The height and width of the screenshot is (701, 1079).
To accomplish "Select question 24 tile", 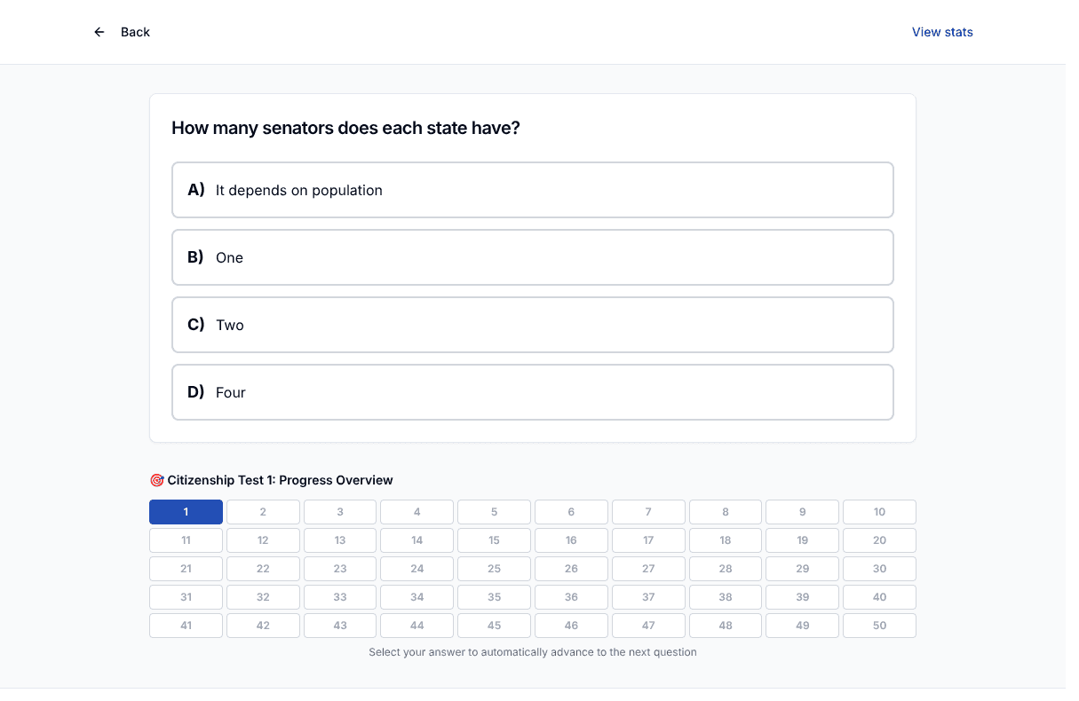I will pos(417,569).
